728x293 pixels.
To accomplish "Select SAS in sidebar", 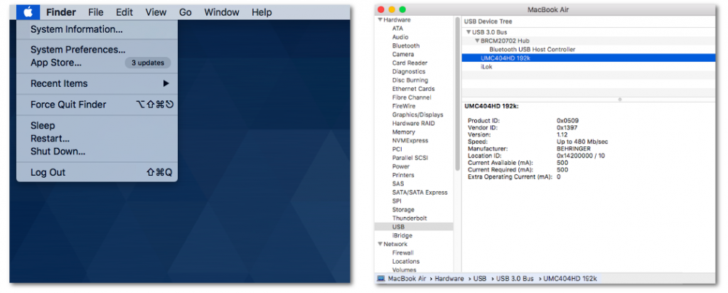I will click(398, 183).
